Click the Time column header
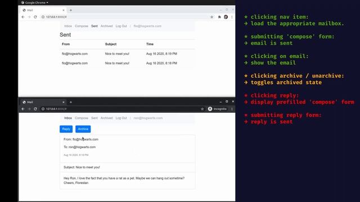The image size is (360, 202). click(150, 44)
